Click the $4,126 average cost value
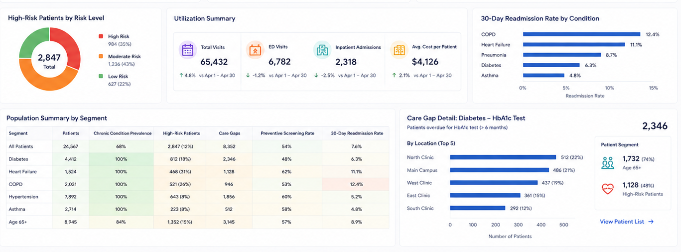Screen dimensions: 681x252 [x=425, y=62]
